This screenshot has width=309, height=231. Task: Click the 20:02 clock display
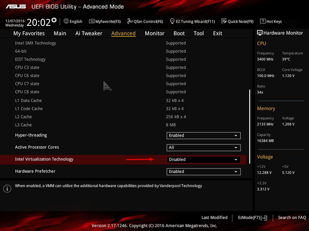click(x=39, y=22)
